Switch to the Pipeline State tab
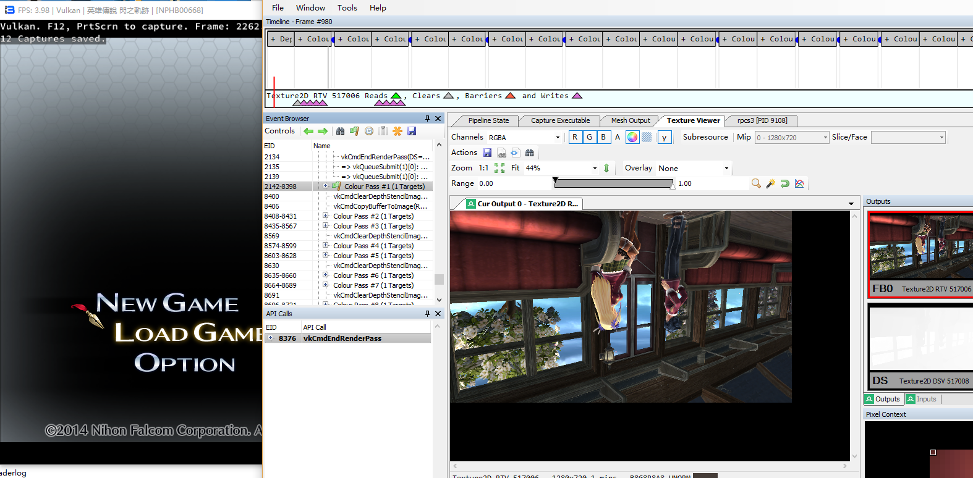Image resolution: width=973 pixels, height=478 pixels. coord(488,120)
